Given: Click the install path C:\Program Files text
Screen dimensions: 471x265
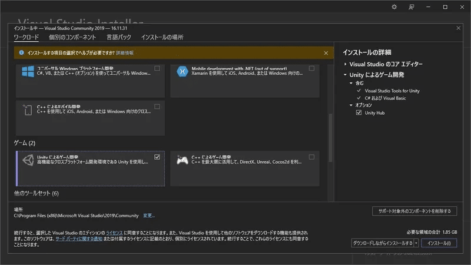Looking at the screenshot, I should tap(77, 216).
